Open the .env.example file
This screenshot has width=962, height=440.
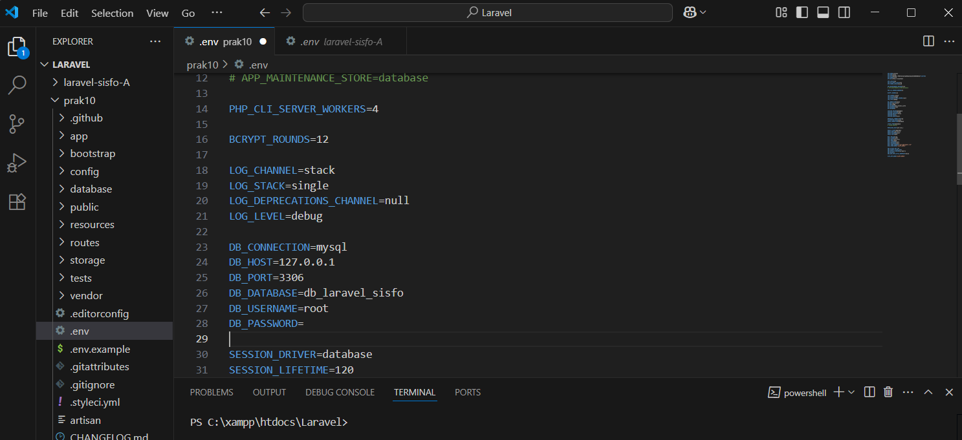tap(100, 349)
